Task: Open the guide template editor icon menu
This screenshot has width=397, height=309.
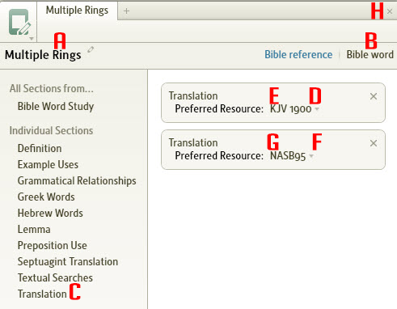Action: pyautogui.click(x=19, y=23)
